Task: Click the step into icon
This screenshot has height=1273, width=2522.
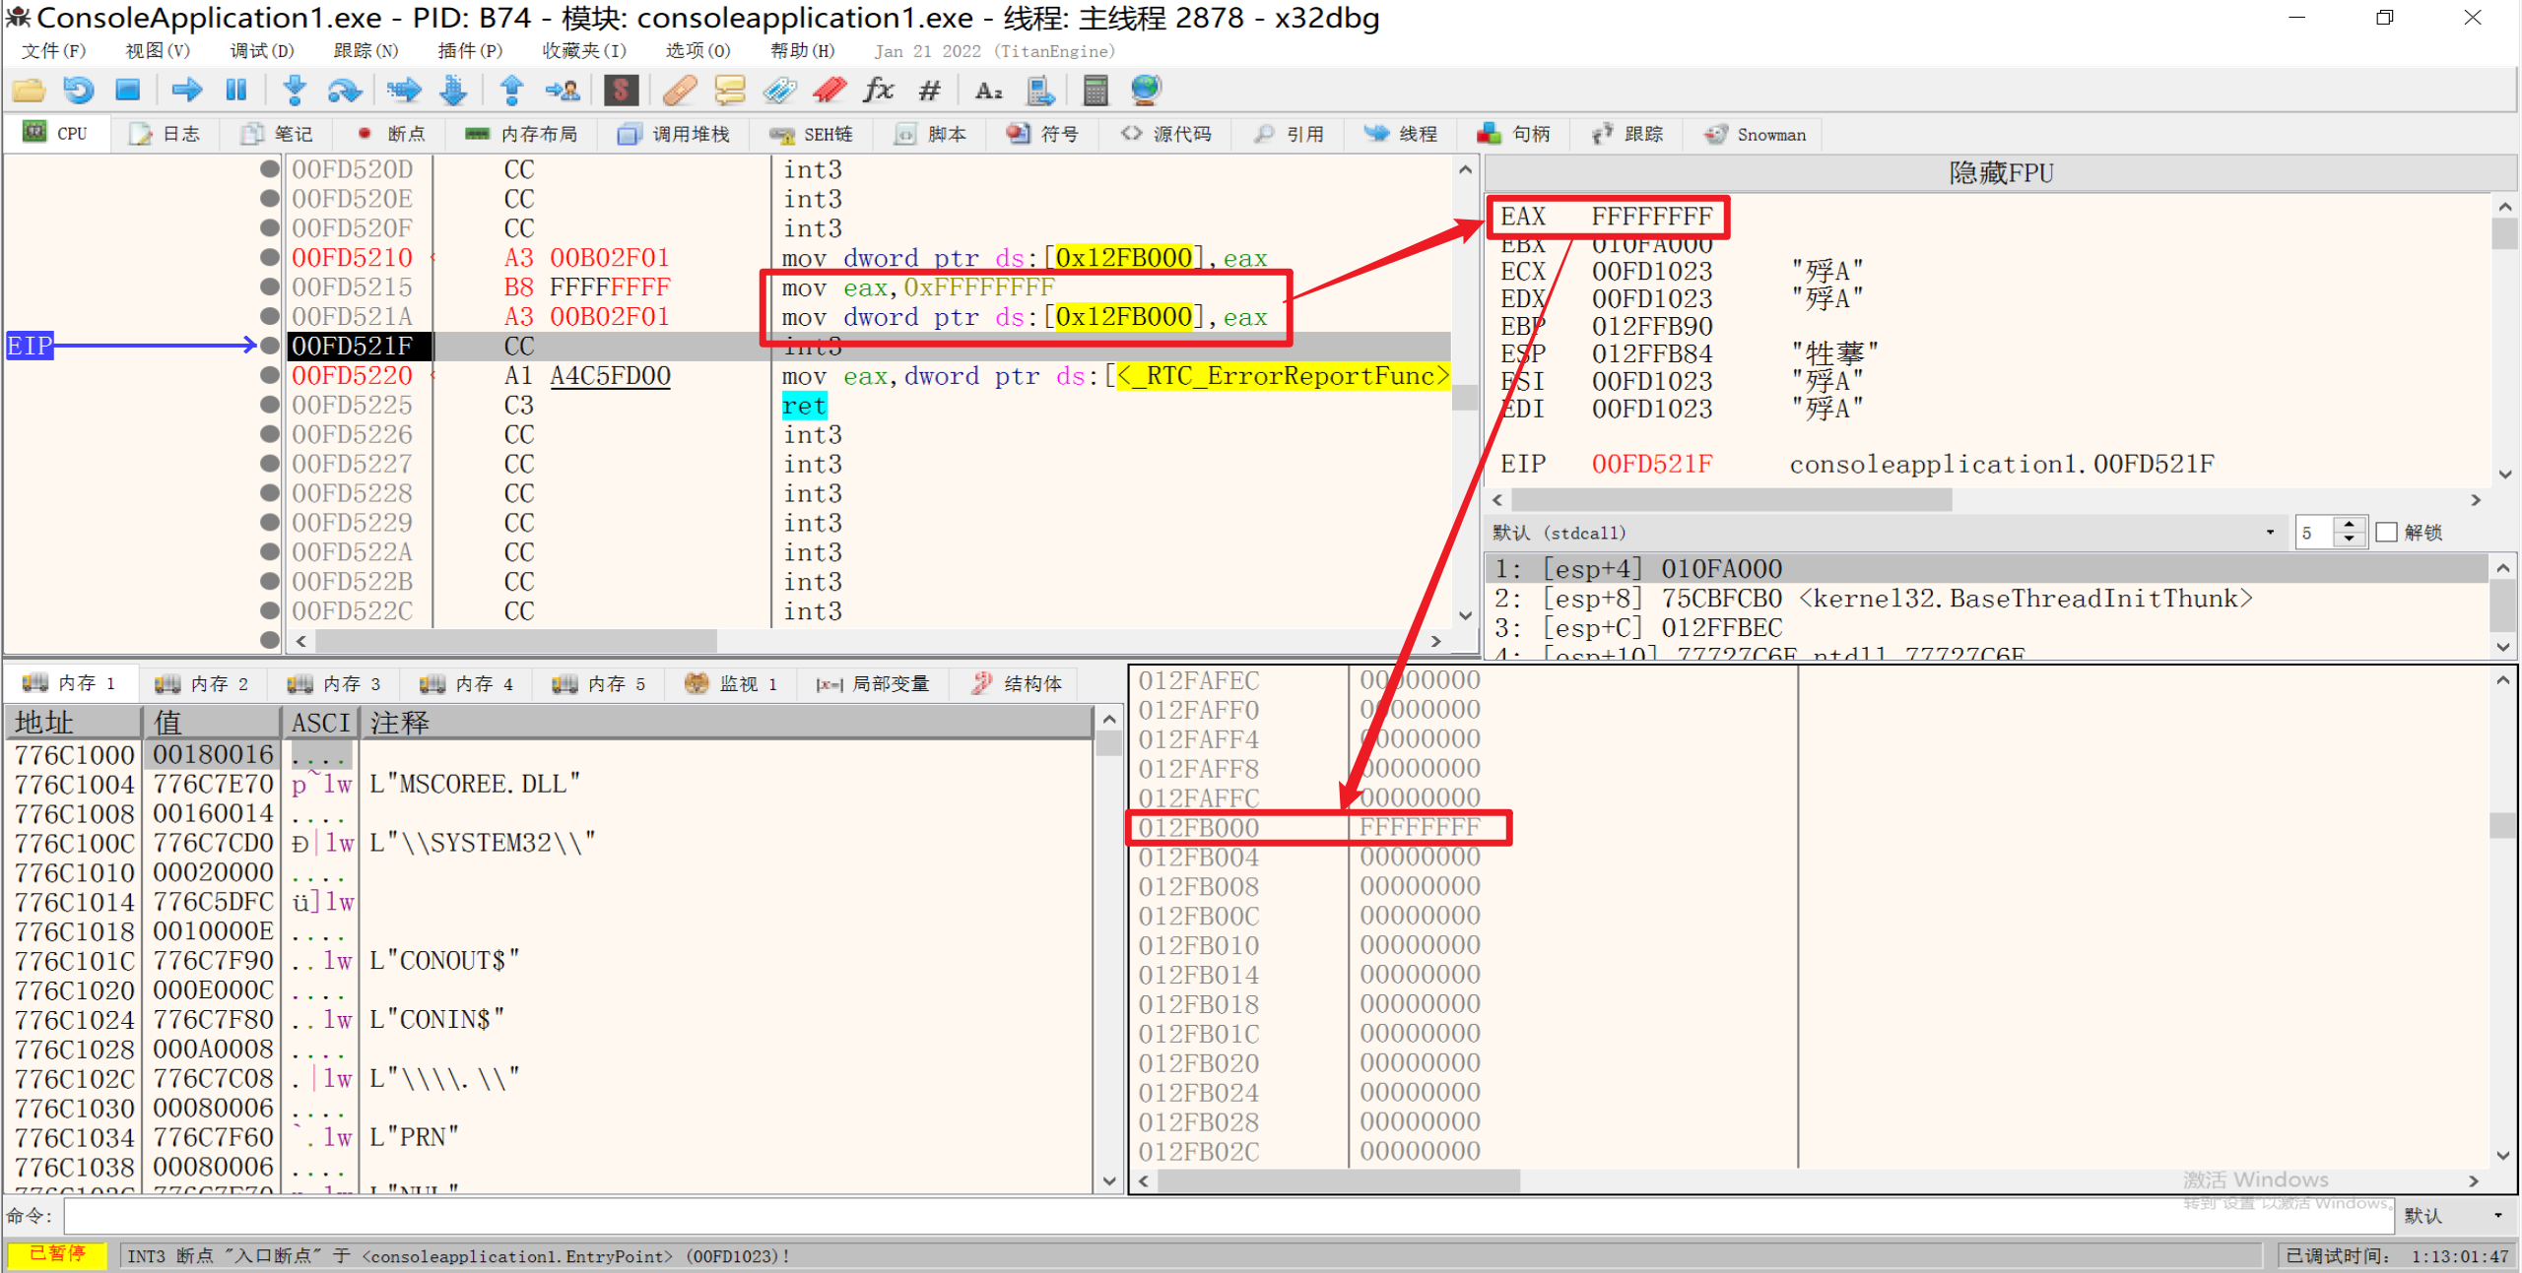Action: tap(294, 91)
